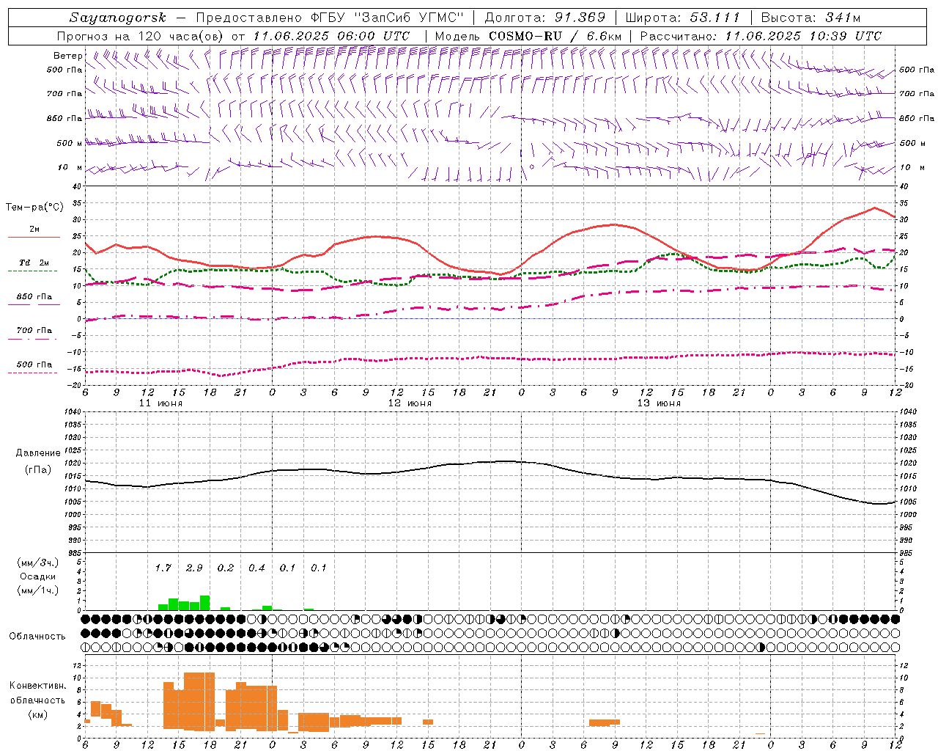Select the 13 июня date label

[659, 403]
